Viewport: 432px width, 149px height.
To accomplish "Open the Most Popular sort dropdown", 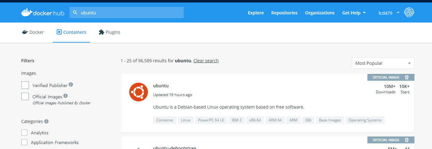I will click(383, 63).
